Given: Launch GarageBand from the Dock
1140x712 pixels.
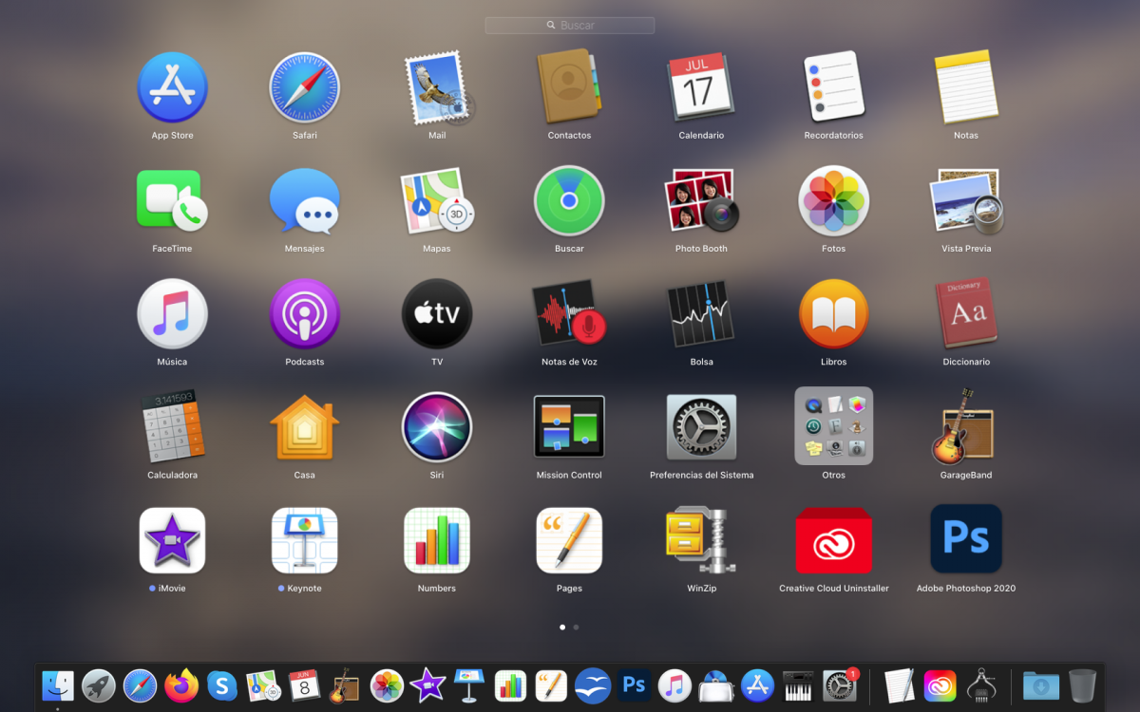Looking at the screenshot, I should (x=345, y=684).
